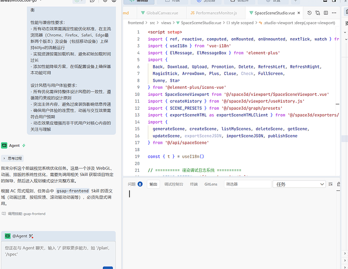Close the SpaceSceneStudio.vue tab
The width and height of the screenshot is (348, 269).
pyautogui.click(x=299, y=13)
